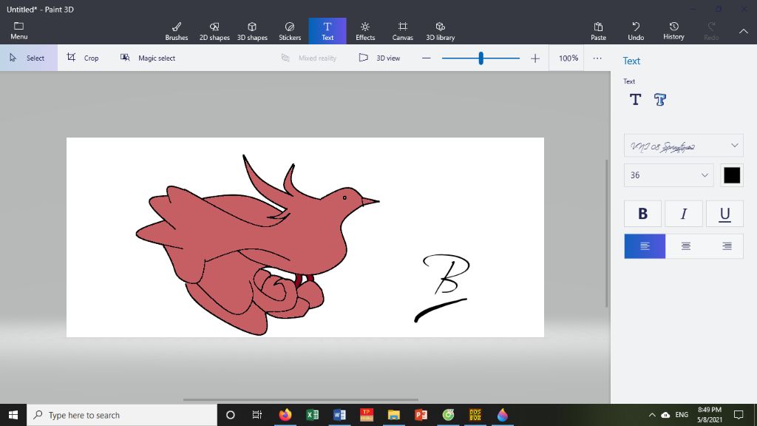The image size is (757, 426).
Task: Expand the font family dropdown
Action: click(x=683, y=146)
